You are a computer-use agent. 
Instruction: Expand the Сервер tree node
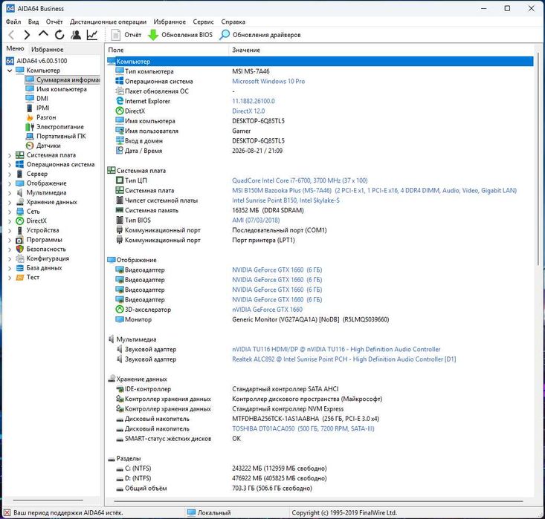tap(10, 174)
